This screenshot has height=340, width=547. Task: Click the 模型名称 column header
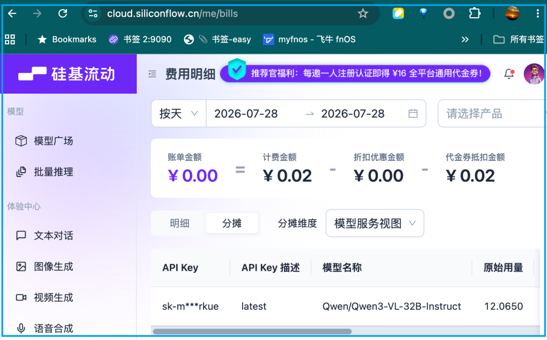342,268
